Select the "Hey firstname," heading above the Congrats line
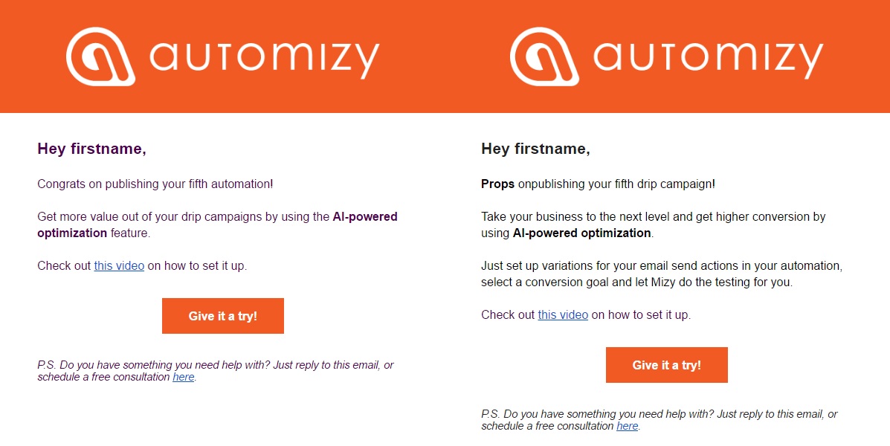Image resolution: width=890 pixels, height=446 pixels. (x=92, y=149)
